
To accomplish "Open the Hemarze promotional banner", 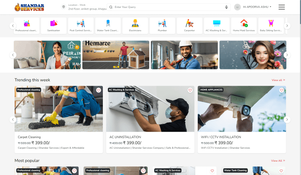I will pyautogui.click(x=116, y=55).
